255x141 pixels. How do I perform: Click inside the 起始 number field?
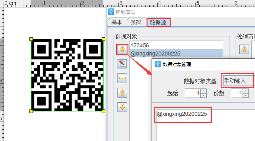click(192, 93)
